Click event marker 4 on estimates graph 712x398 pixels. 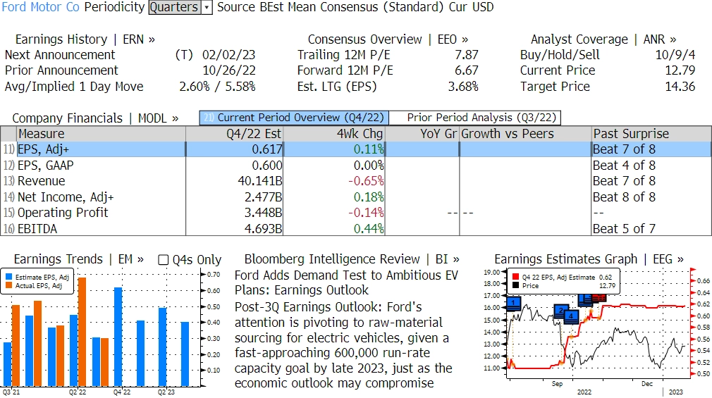[x=571, y=316]
